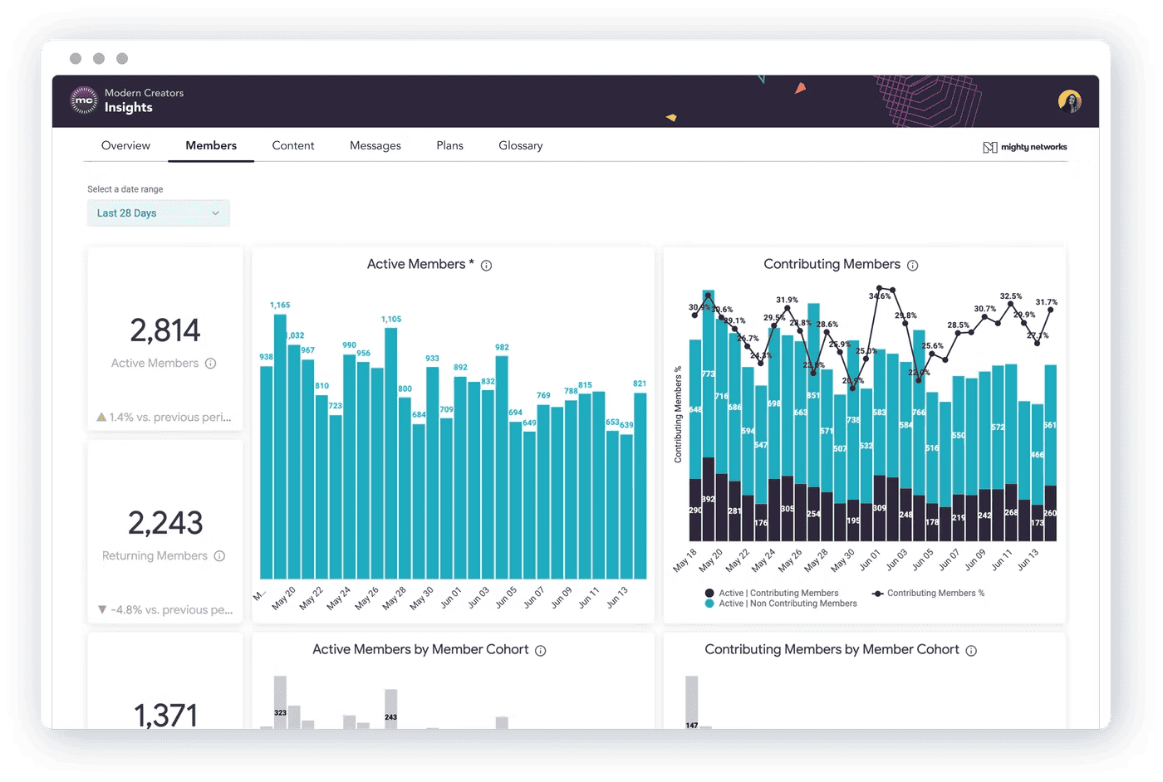Screen dimensions: 1163x782
Task: Click the info icon beside Active Members chart title
Action: tap(486, 265)
